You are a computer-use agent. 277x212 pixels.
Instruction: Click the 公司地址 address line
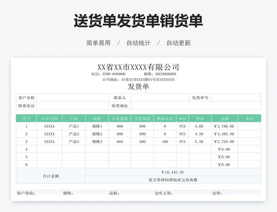(x=138, y=80)
